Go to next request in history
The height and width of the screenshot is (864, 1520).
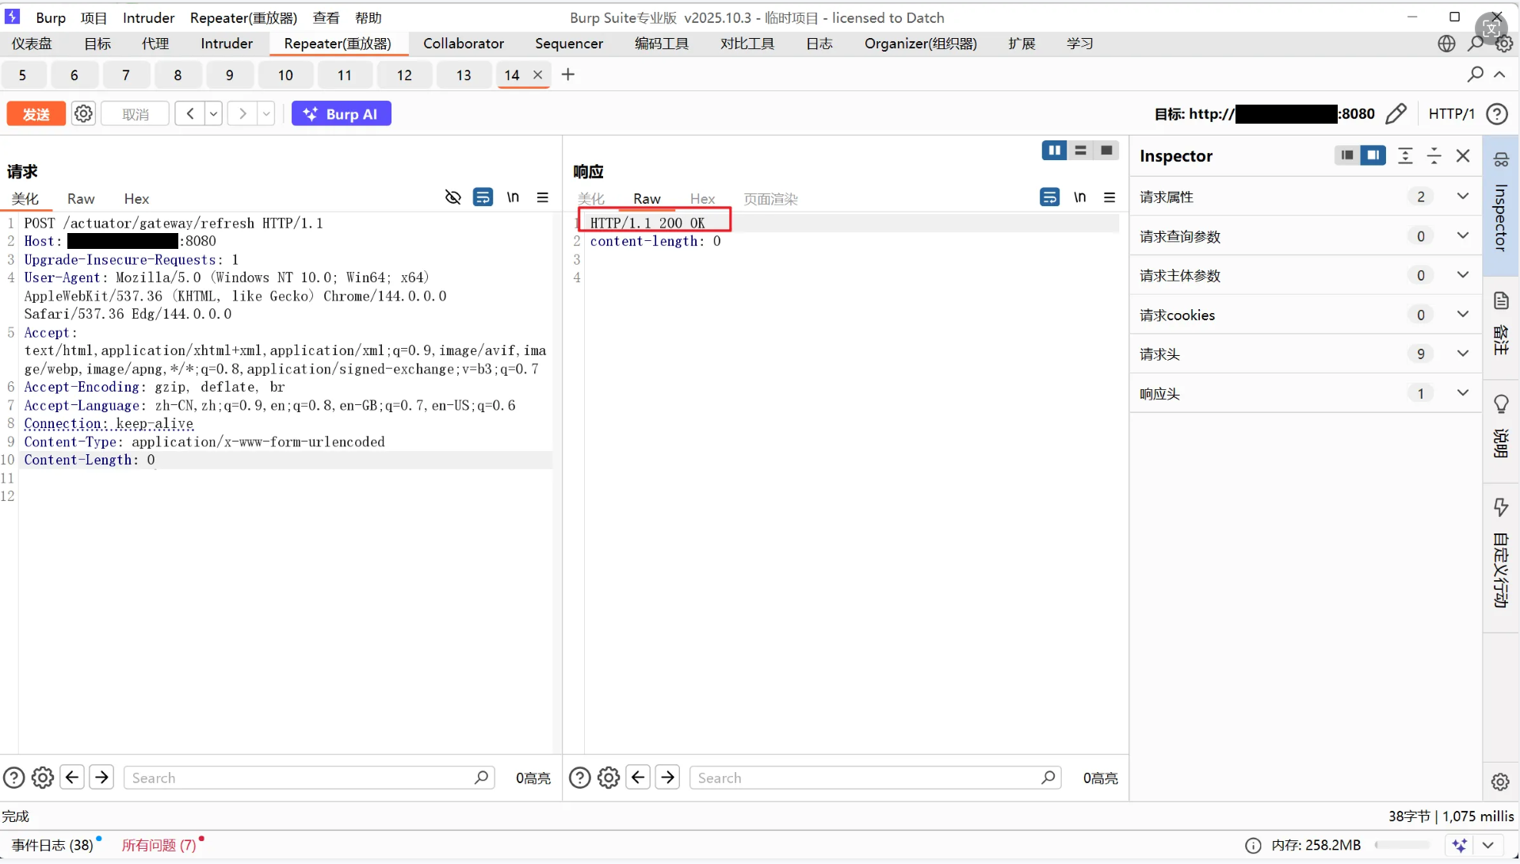[x=243, y=114]
